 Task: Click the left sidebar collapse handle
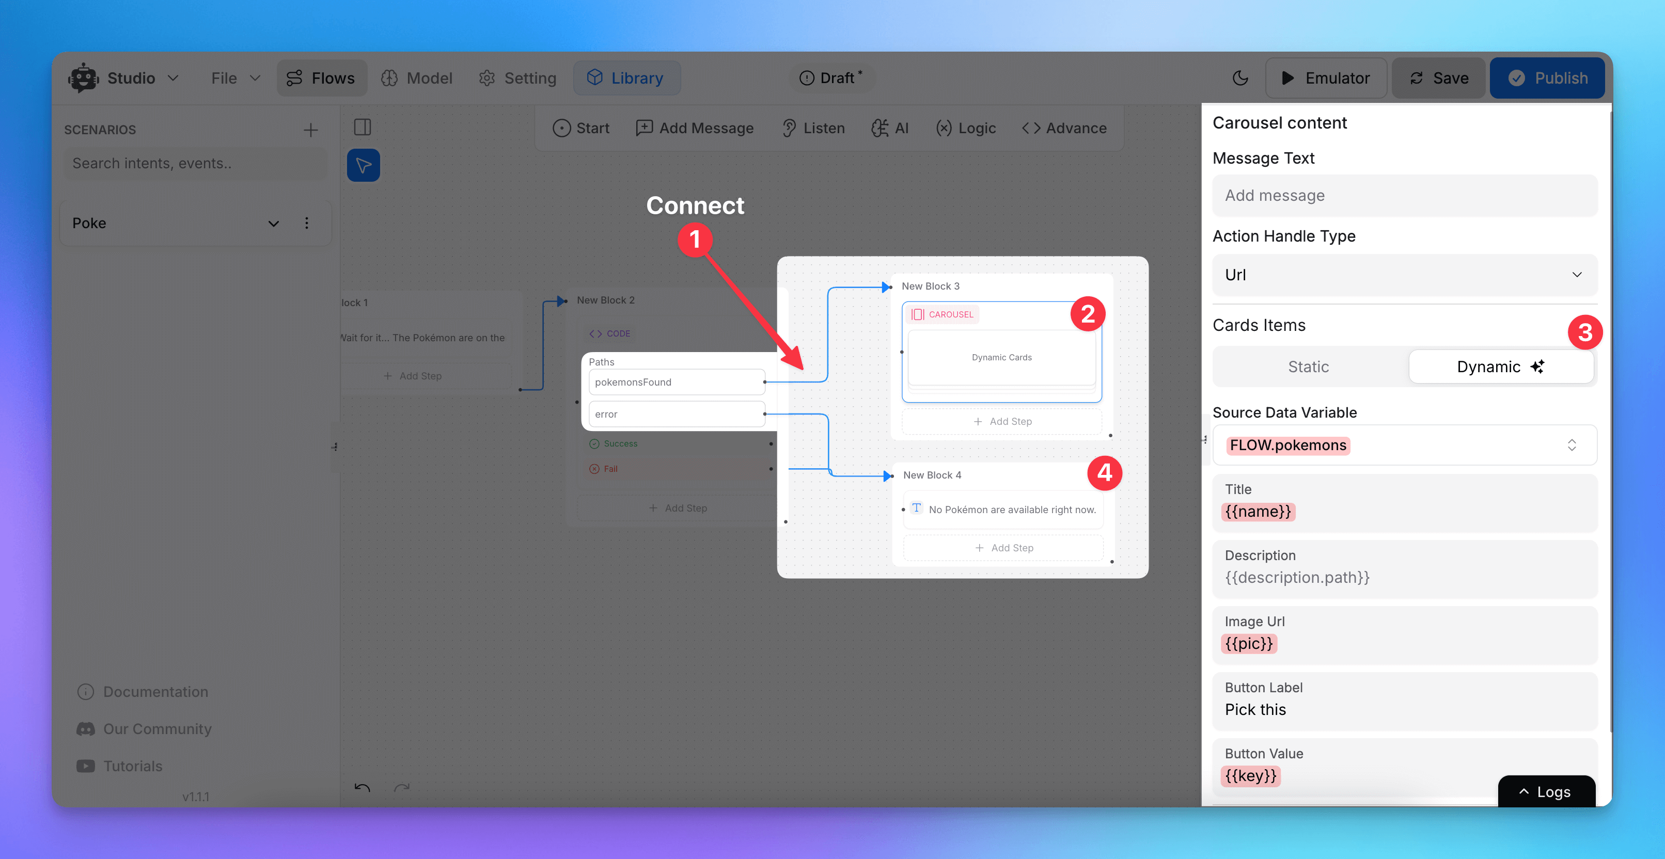click(335, 447)
